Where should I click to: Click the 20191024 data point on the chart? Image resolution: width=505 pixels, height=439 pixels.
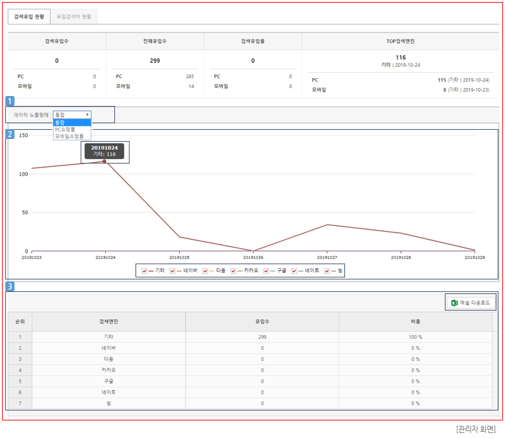104,162
